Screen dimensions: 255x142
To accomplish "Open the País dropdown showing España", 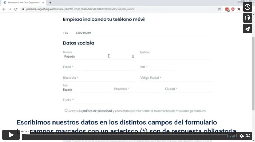I will pos(87,89).
